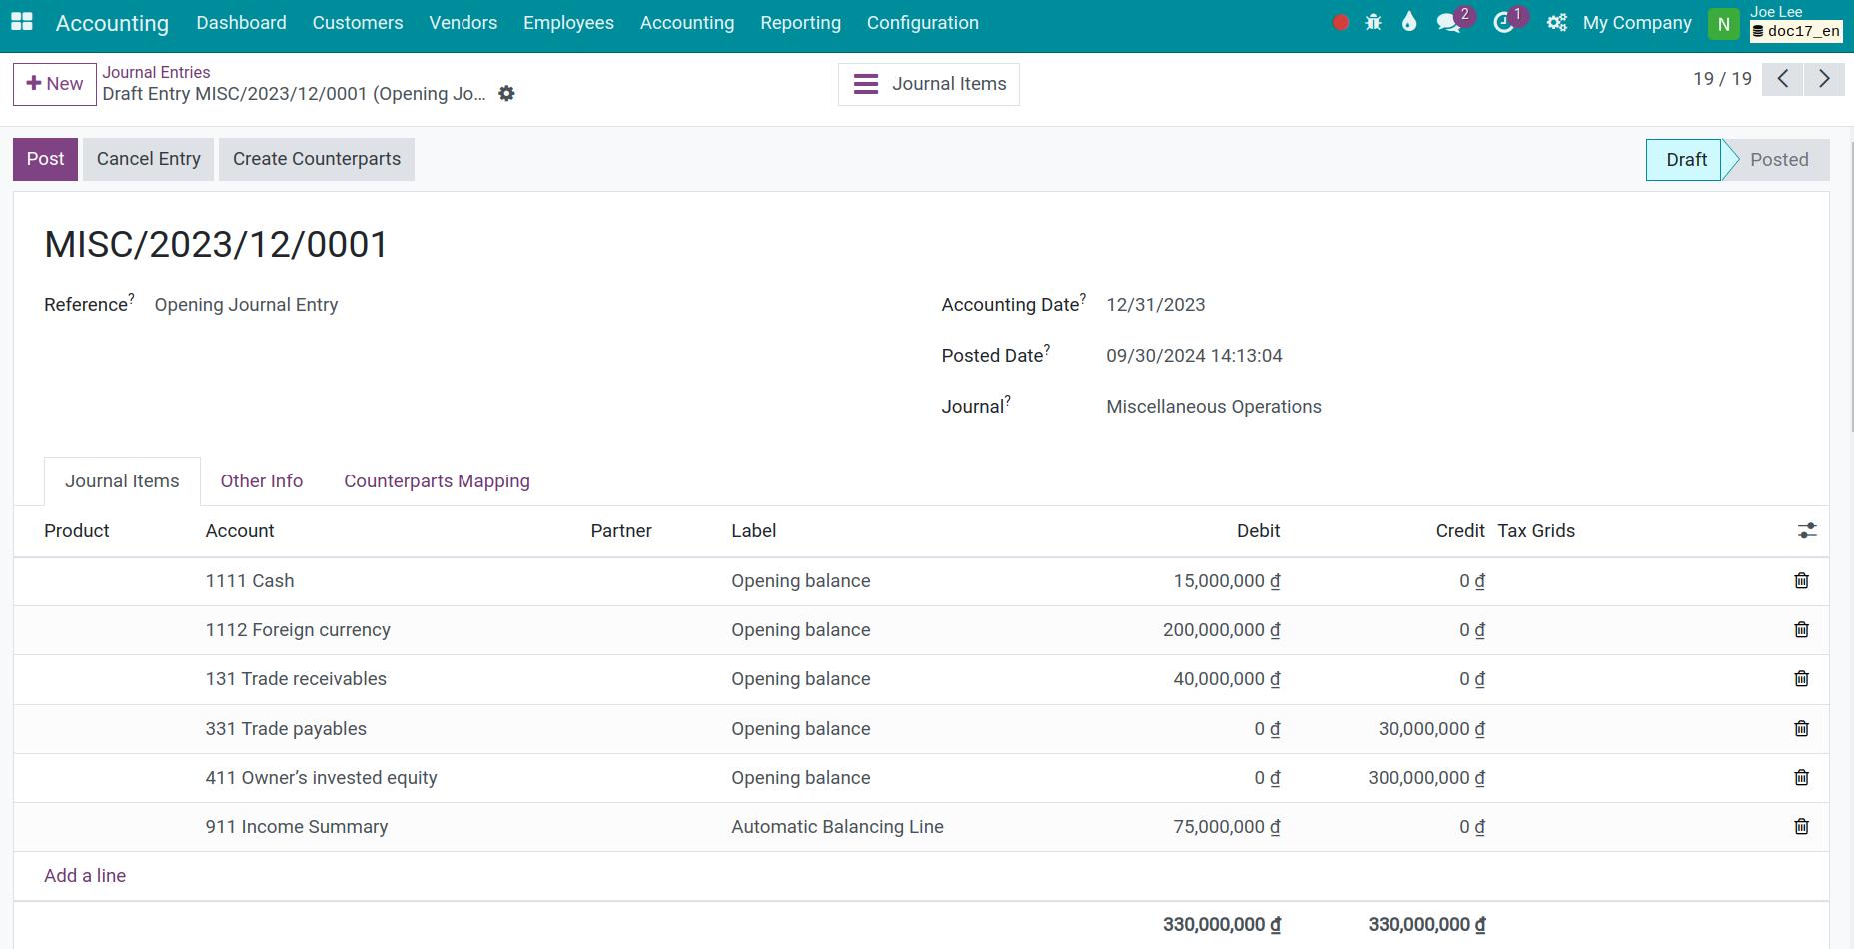Sort by the Account column header
Viewport: 1854px width, 949px height.
pyautogui.click(x=240, y=531)
